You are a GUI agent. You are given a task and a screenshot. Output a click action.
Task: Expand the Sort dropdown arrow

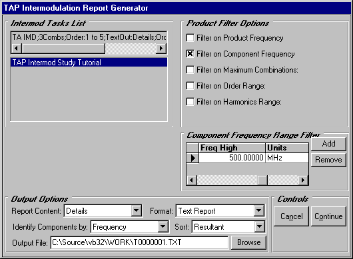click(259, 226)
